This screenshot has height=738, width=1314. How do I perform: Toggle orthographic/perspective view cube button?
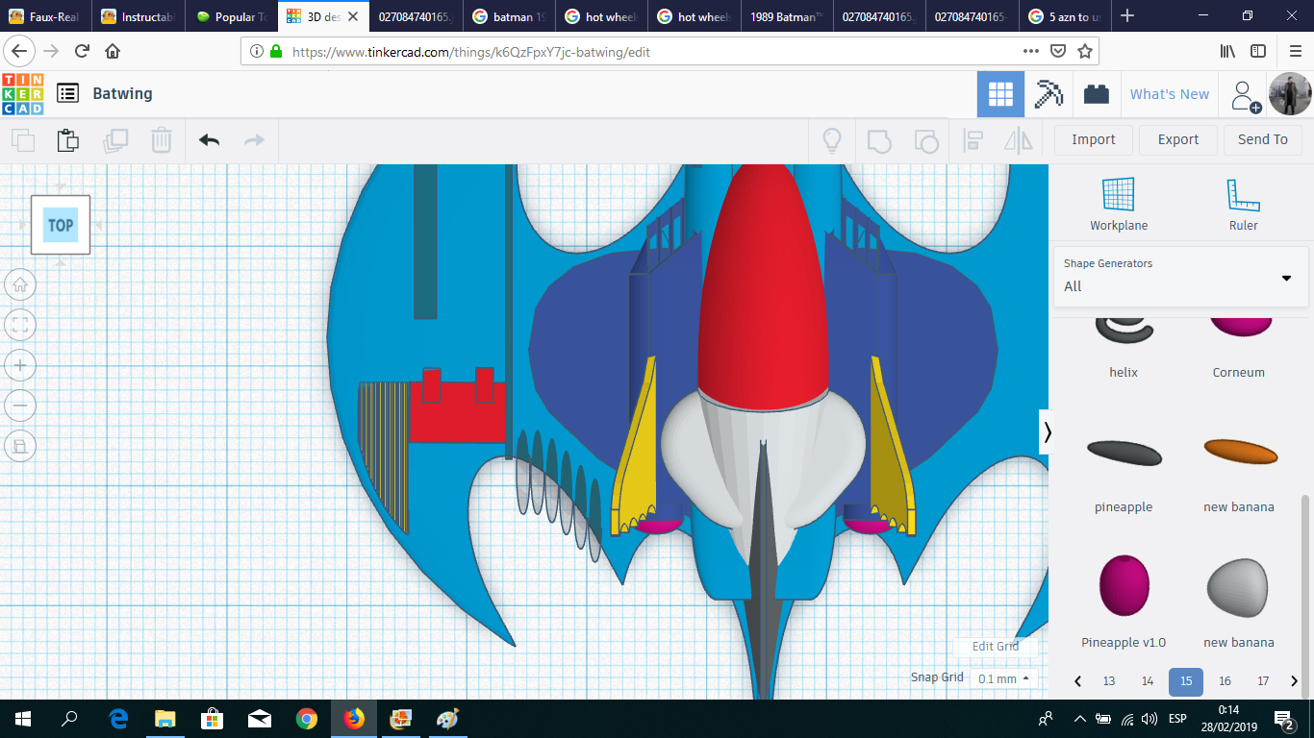point(20,446)
